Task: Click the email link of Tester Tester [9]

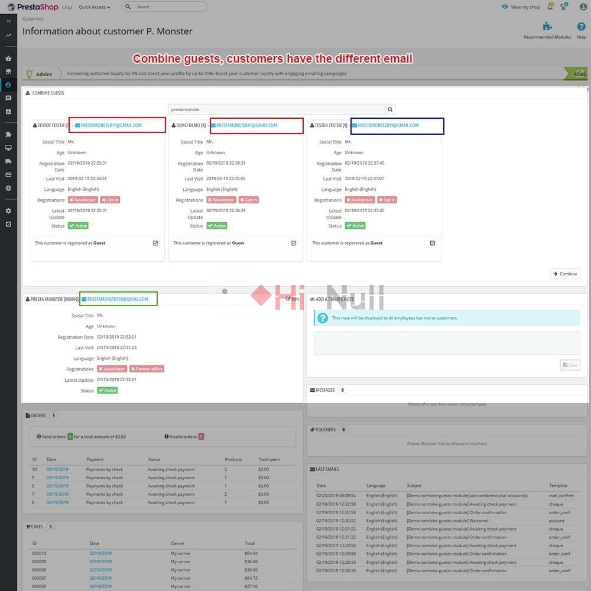Action: (x=385, y=125)
